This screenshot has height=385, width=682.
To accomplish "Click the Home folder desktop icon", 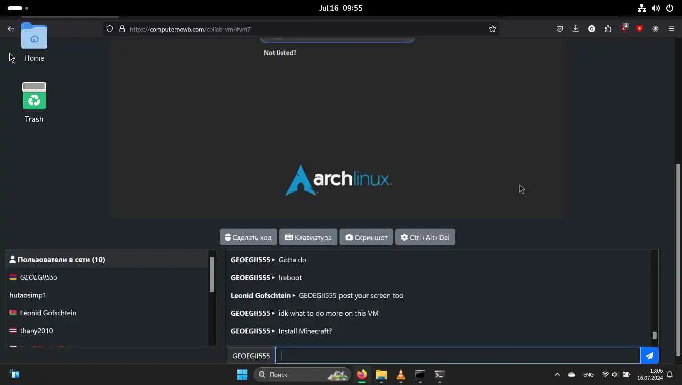I will click(x=34, y=43).
